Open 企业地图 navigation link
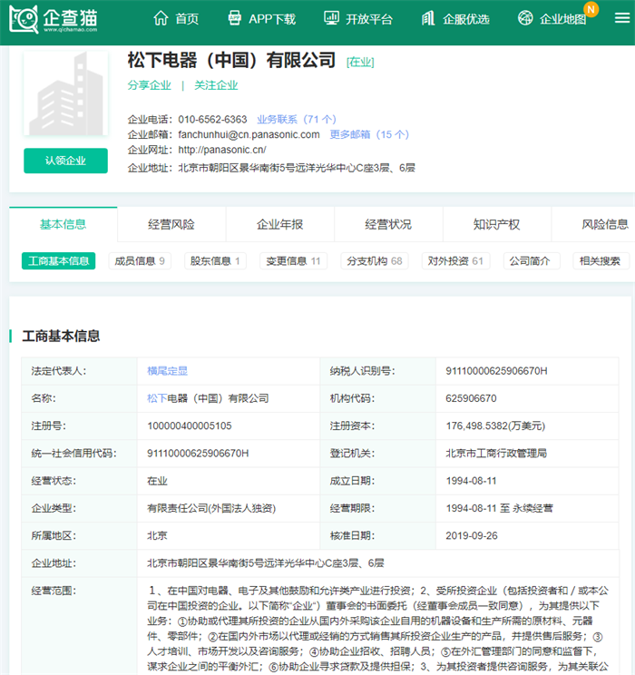Image resolution: width=635 pixels, height=675 pixels. (x=562, y=19)
